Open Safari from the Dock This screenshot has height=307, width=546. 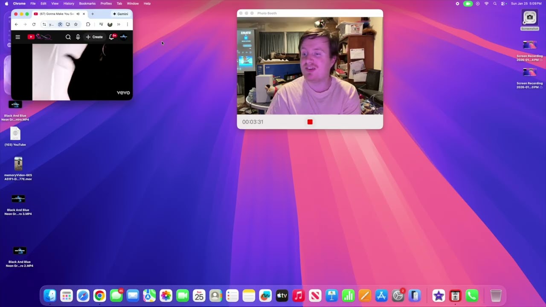83,295
